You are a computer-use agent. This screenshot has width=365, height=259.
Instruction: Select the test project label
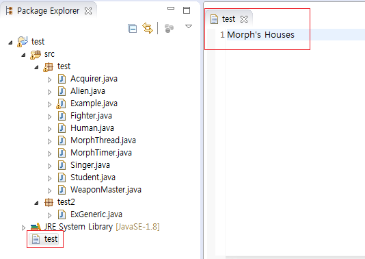tap(38, 42)
